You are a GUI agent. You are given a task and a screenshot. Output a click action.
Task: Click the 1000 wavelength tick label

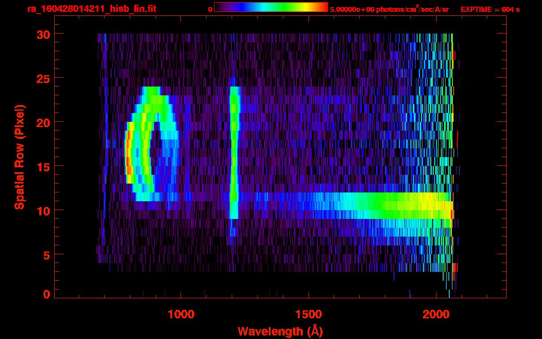coord(181,314)
